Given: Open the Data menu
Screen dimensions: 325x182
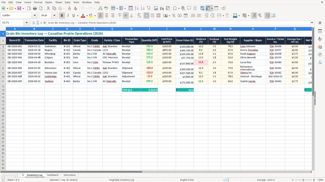Looking at the screenshot, I should 67,2.
